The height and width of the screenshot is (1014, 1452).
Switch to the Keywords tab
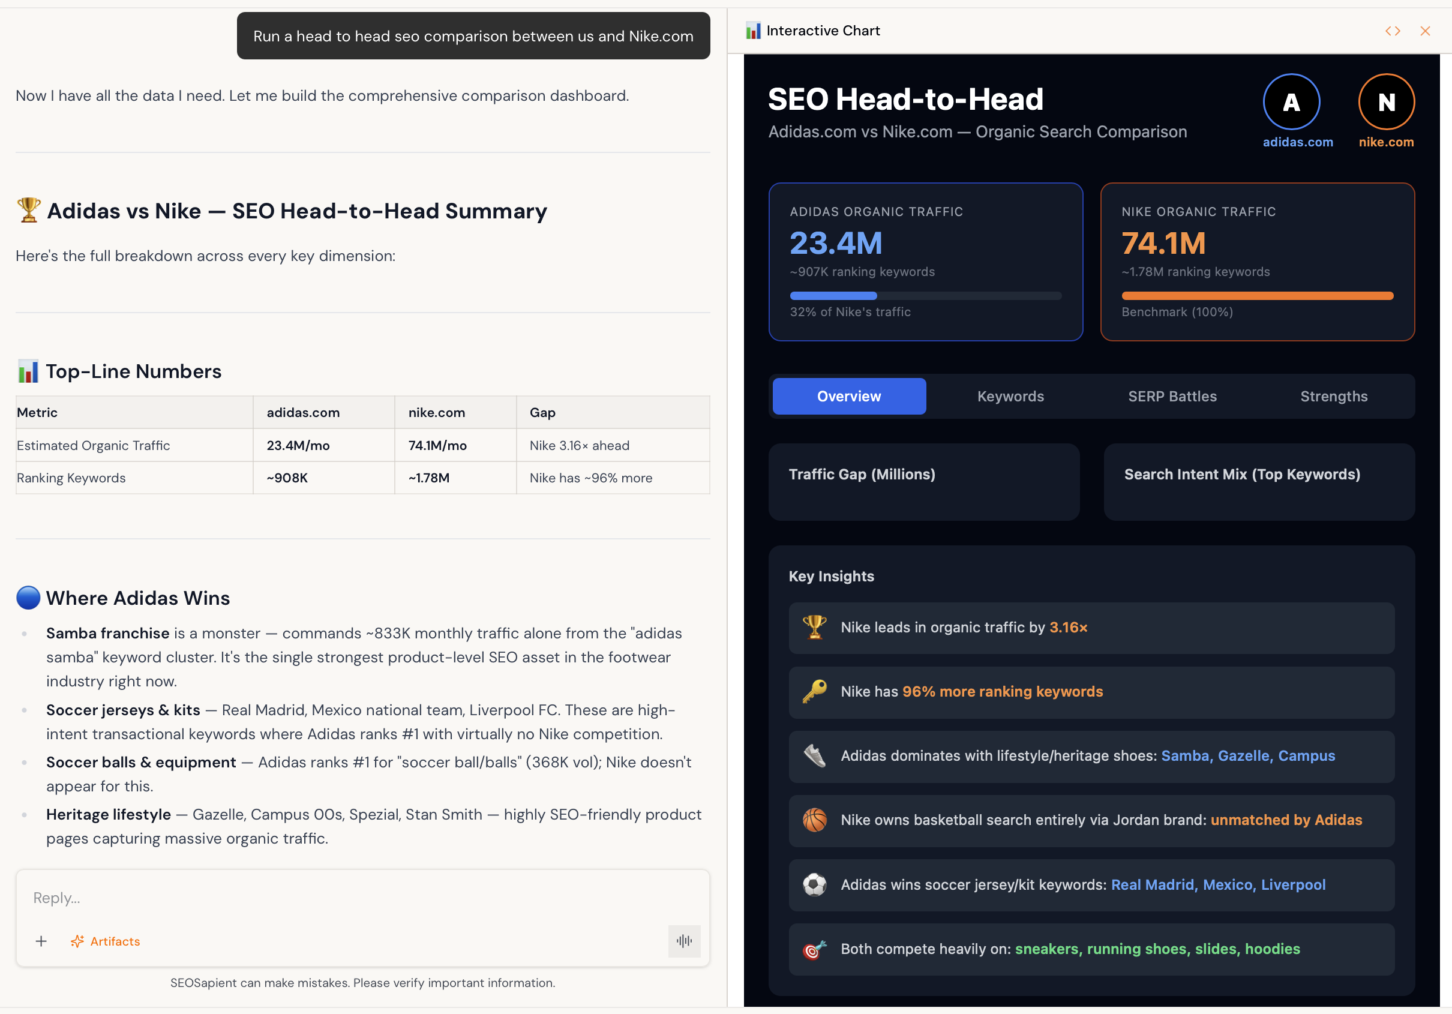pos(1010,397)
